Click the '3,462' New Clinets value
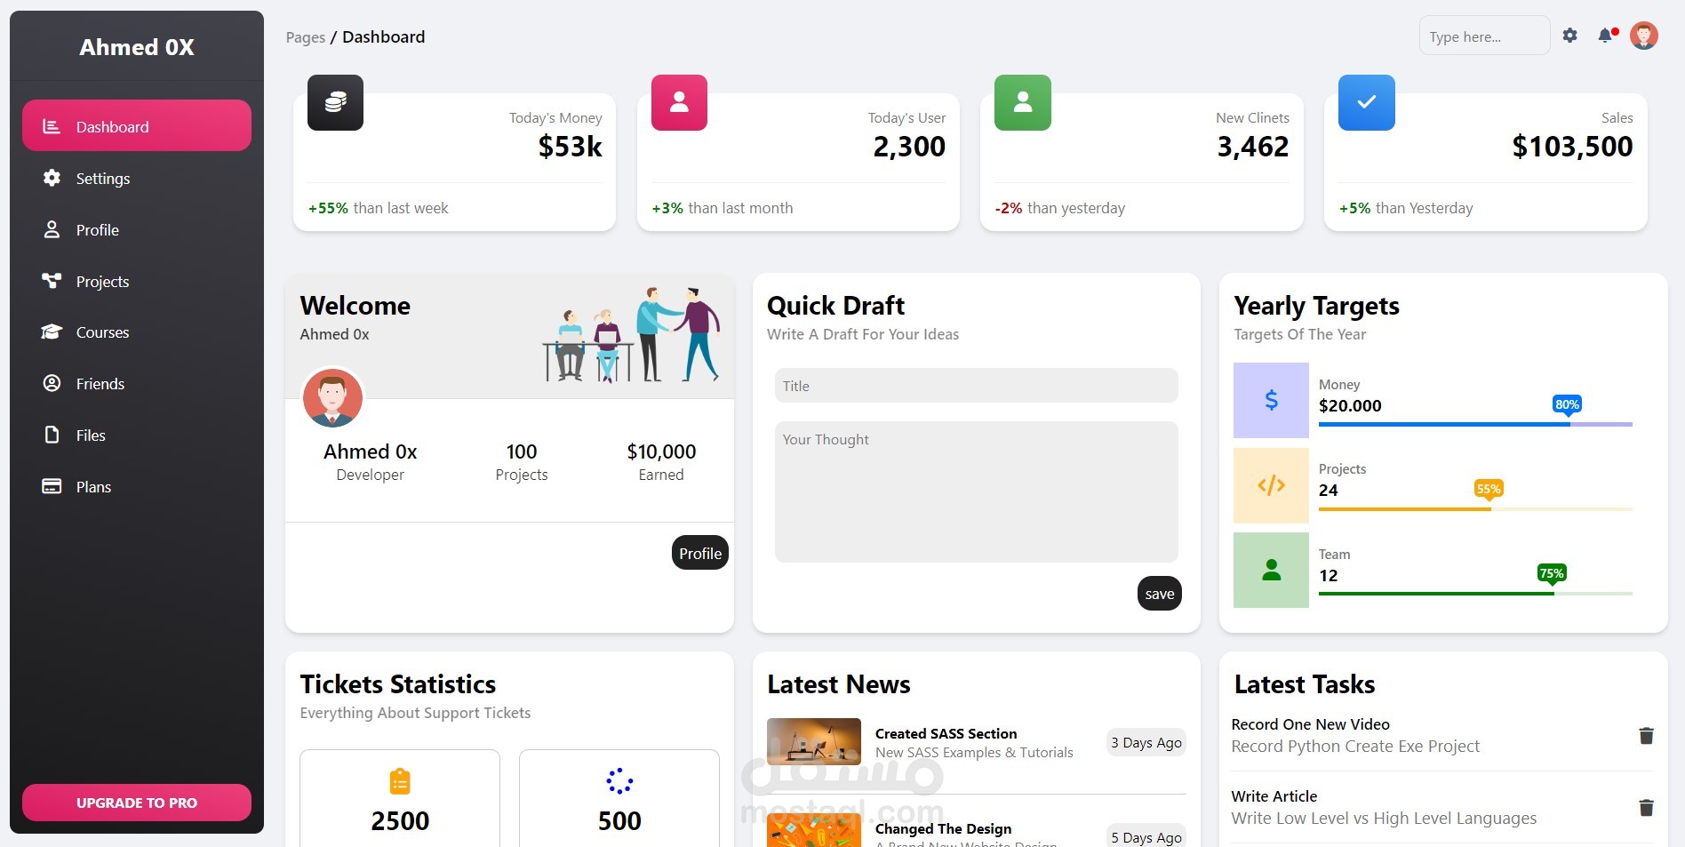The image size is (1685, 847). tap(1253, 147)
